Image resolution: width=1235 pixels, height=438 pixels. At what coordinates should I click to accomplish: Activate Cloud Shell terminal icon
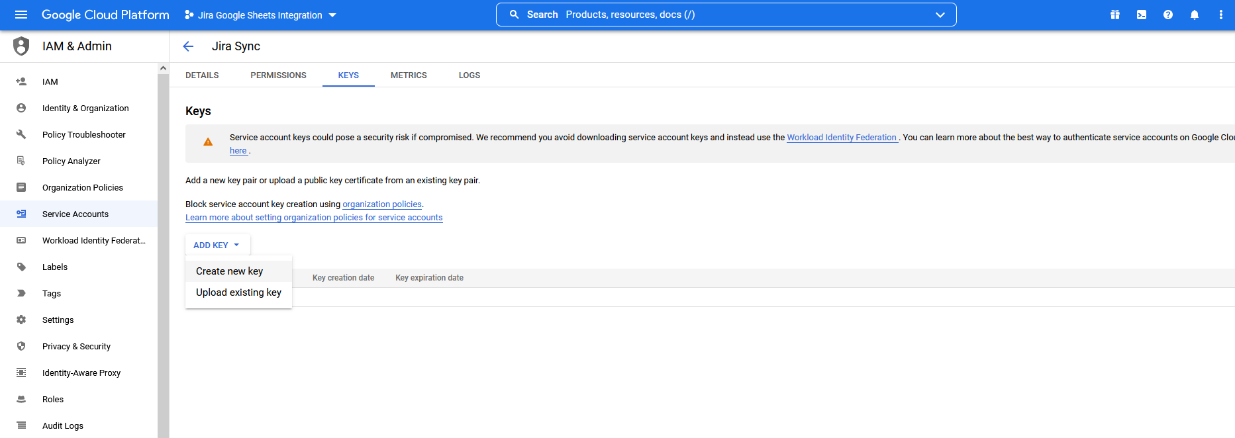tap(1142, 15)
